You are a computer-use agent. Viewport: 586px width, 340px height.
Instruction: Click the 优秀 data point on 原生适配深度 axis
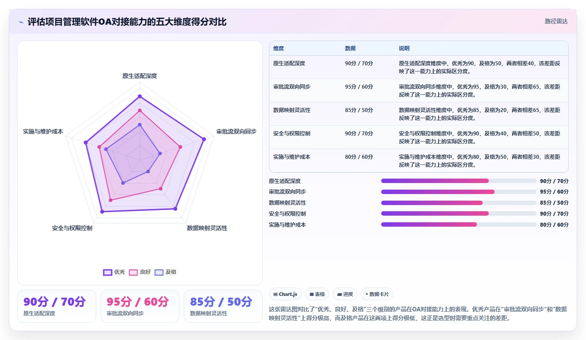140,96
